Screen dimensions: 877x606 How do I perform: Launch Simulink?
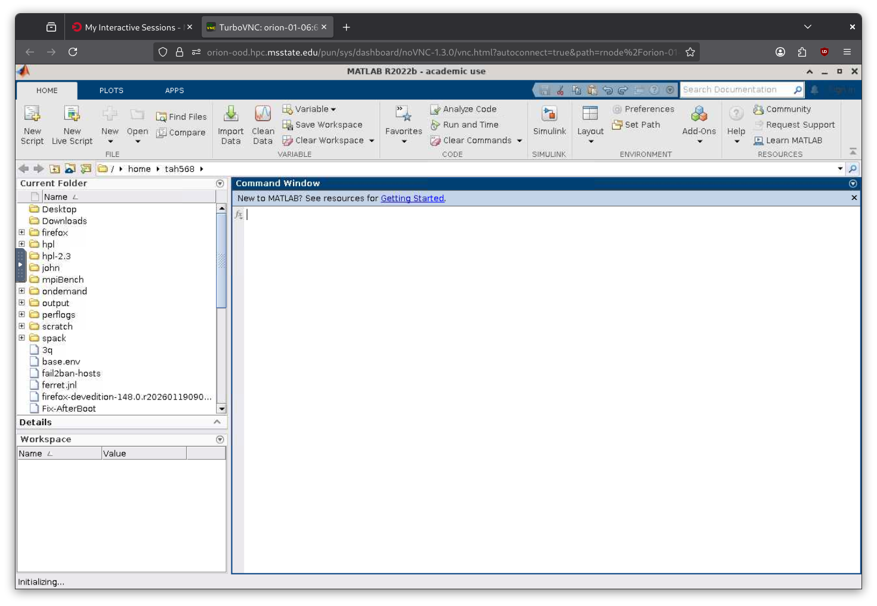(x=549, y=121)
